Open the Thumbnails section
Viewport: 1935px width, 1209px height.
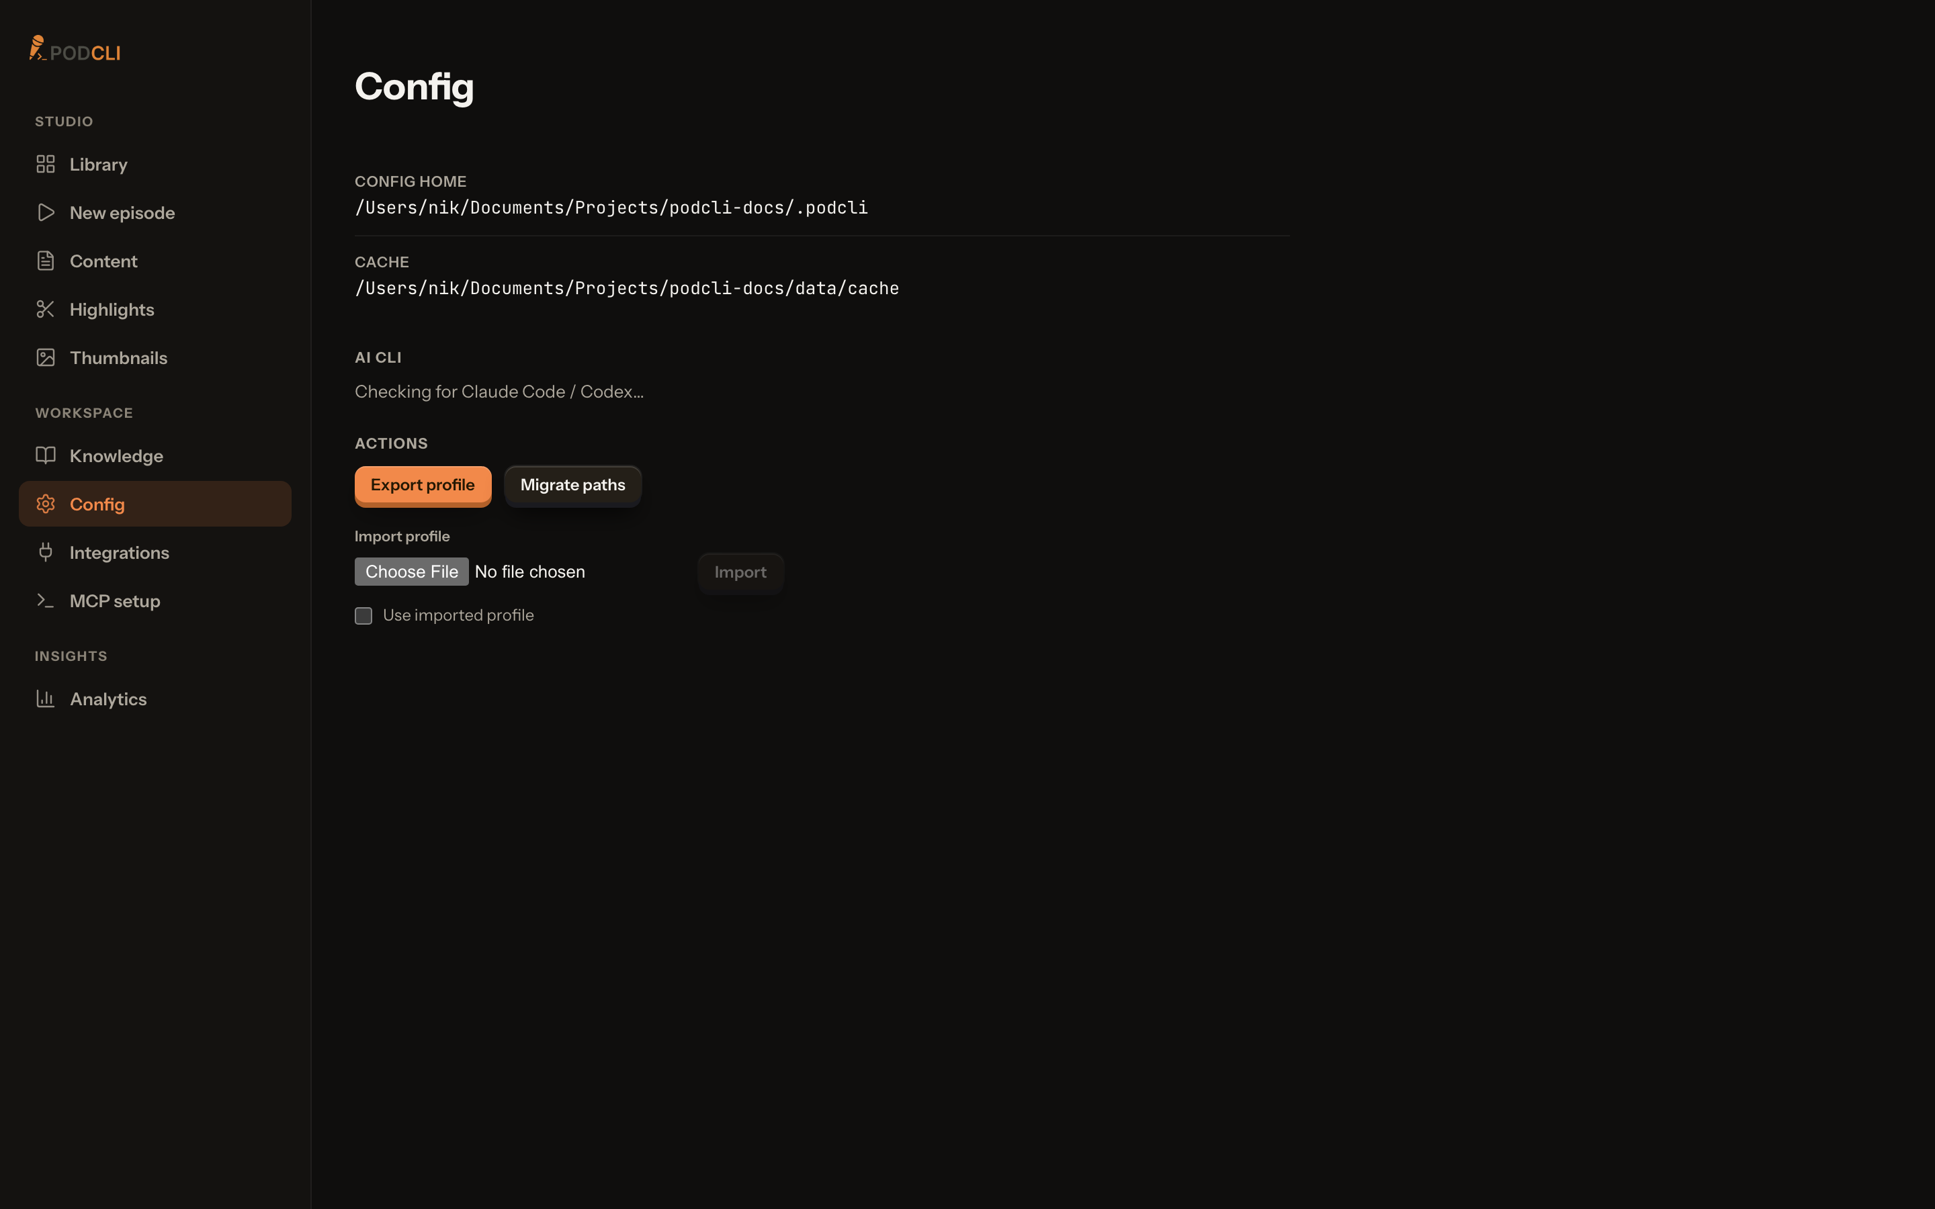point(155,357)
